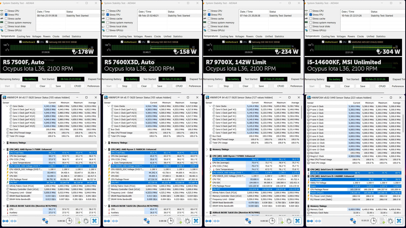406x228 pixels.
Task: Start logging icon in Ryzen 7 9700X HWiNFO window
Action: [281, 221]
